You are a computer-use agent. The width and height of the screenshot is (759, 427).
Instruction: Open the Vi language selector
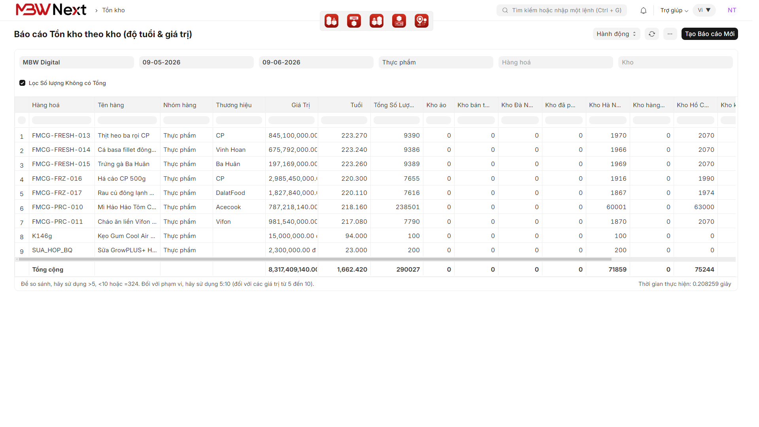pos(704,10)
